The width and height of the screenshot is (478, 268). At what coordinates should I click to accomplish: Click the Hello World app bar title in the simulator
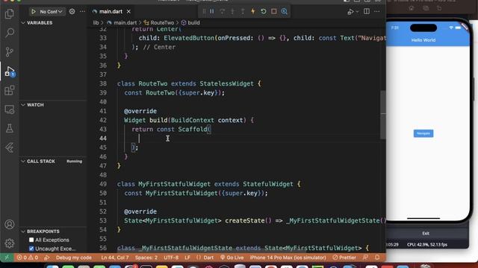click(423, 40)
